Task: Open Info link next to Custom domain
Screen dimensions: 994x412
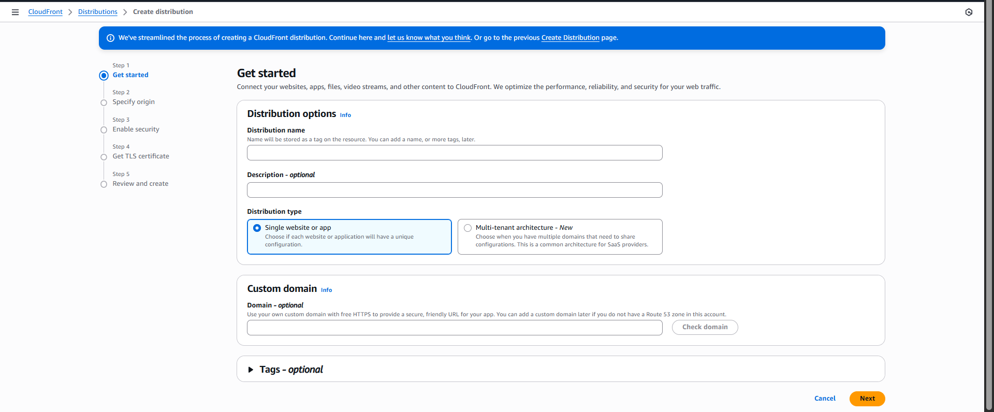Action: (x=326, y=290)
